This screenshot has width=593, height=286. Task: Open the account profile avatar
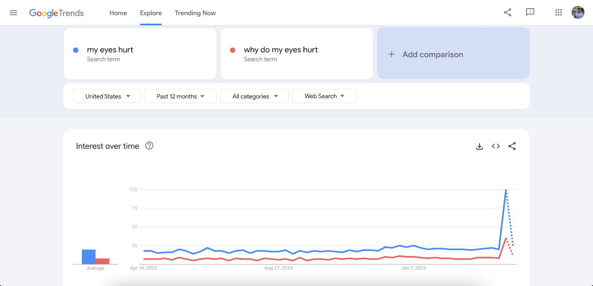577,13
